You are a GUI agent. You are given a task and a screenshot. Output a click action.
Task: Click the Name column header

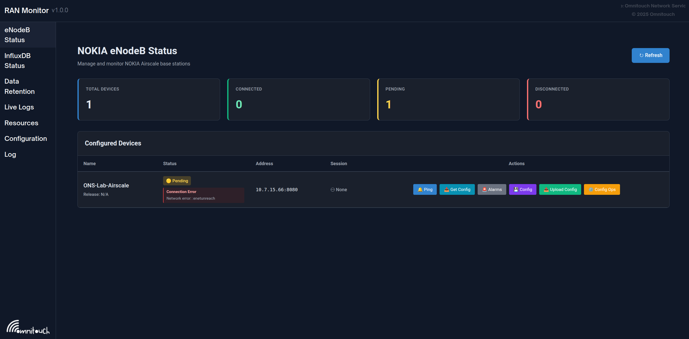[x=89, y=163]
